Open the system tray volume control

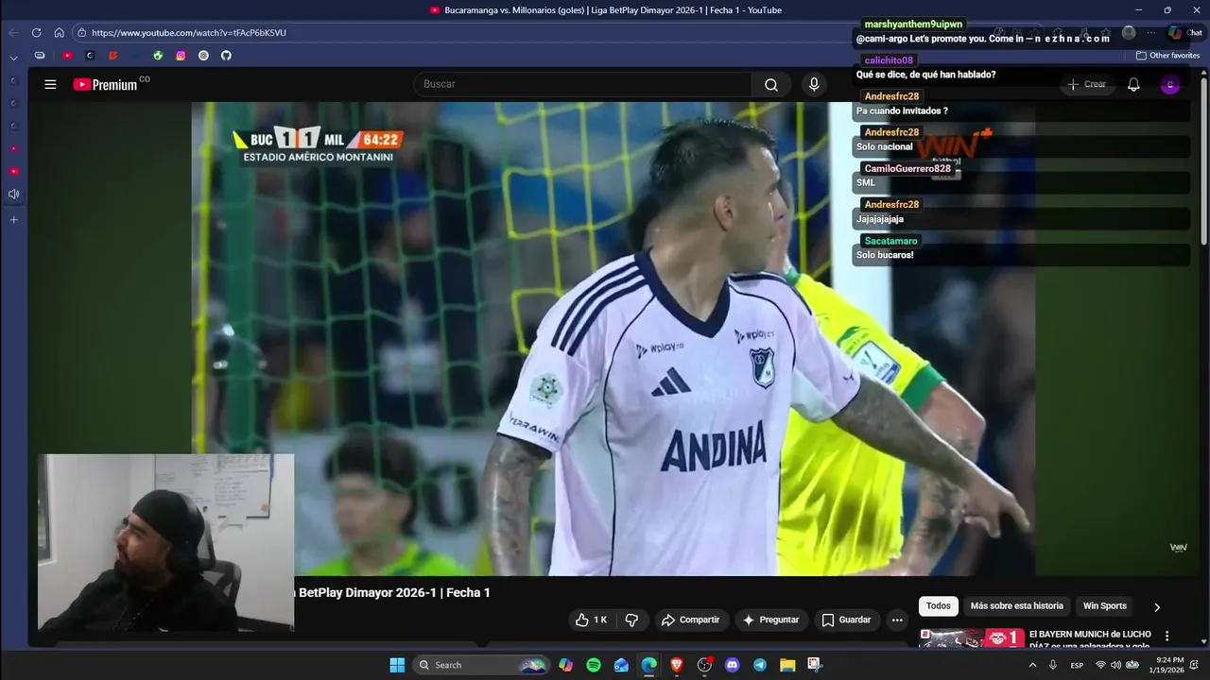1116,665
